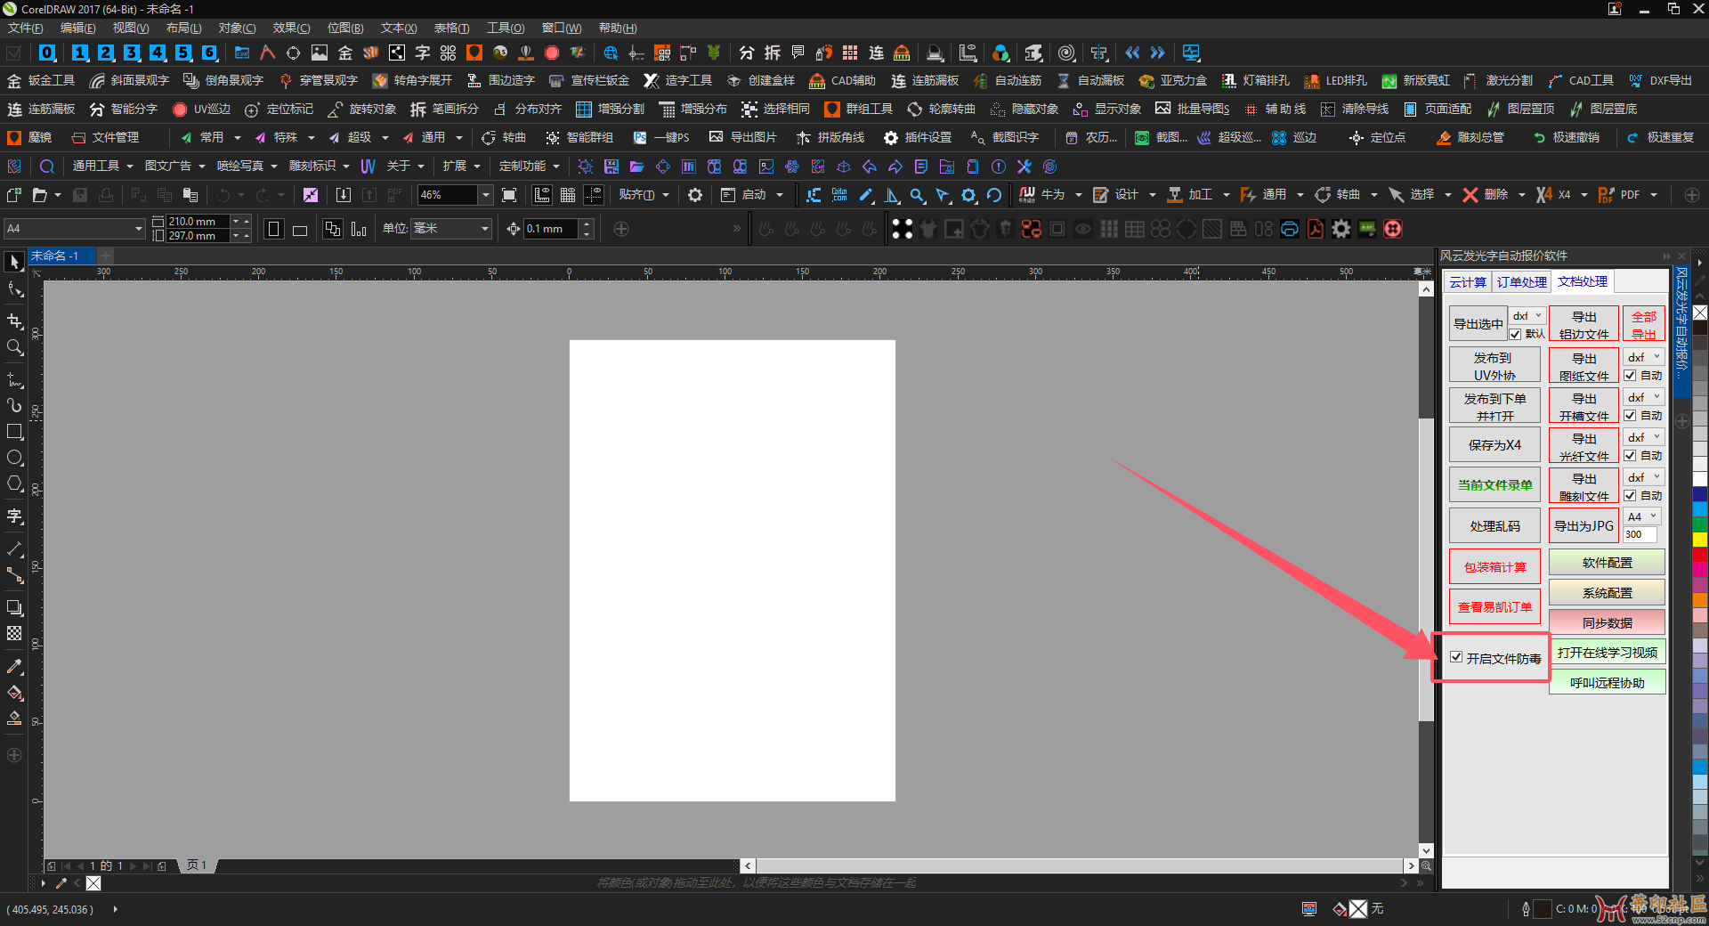This screenshot has width=1709, height=926.
Task: Select the Rectangle tool in toolbox
Action: tap(14, 432)
